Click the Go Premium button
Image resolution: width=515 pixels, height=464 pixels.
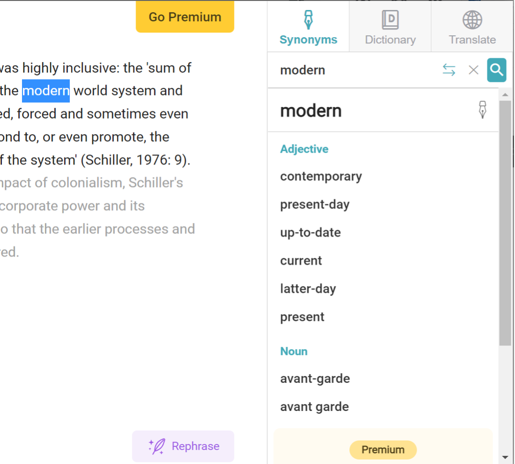point(185,17)
